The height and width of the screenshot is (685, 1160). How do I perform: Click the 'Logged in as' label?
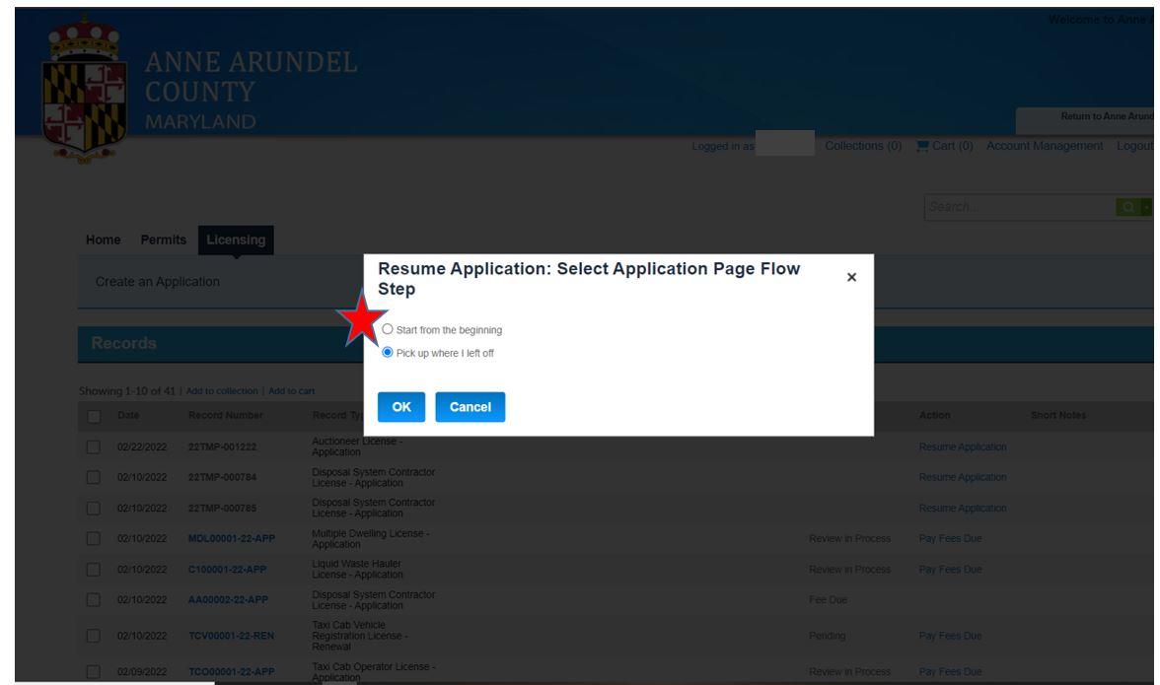(x=723, y=146)
